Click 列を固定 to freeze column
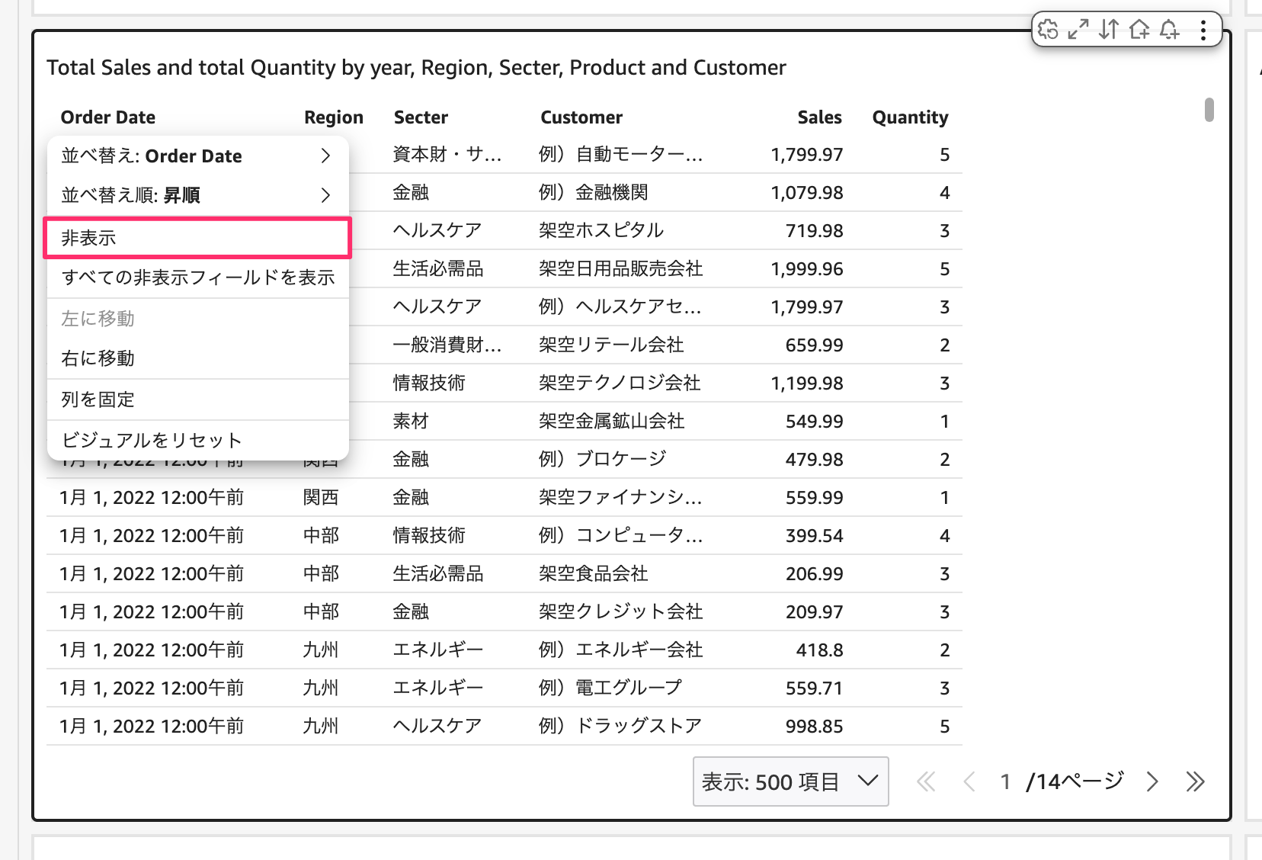 197,400
